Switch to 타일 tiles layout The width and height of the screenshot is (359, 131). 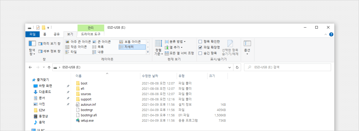pos(71,52)
